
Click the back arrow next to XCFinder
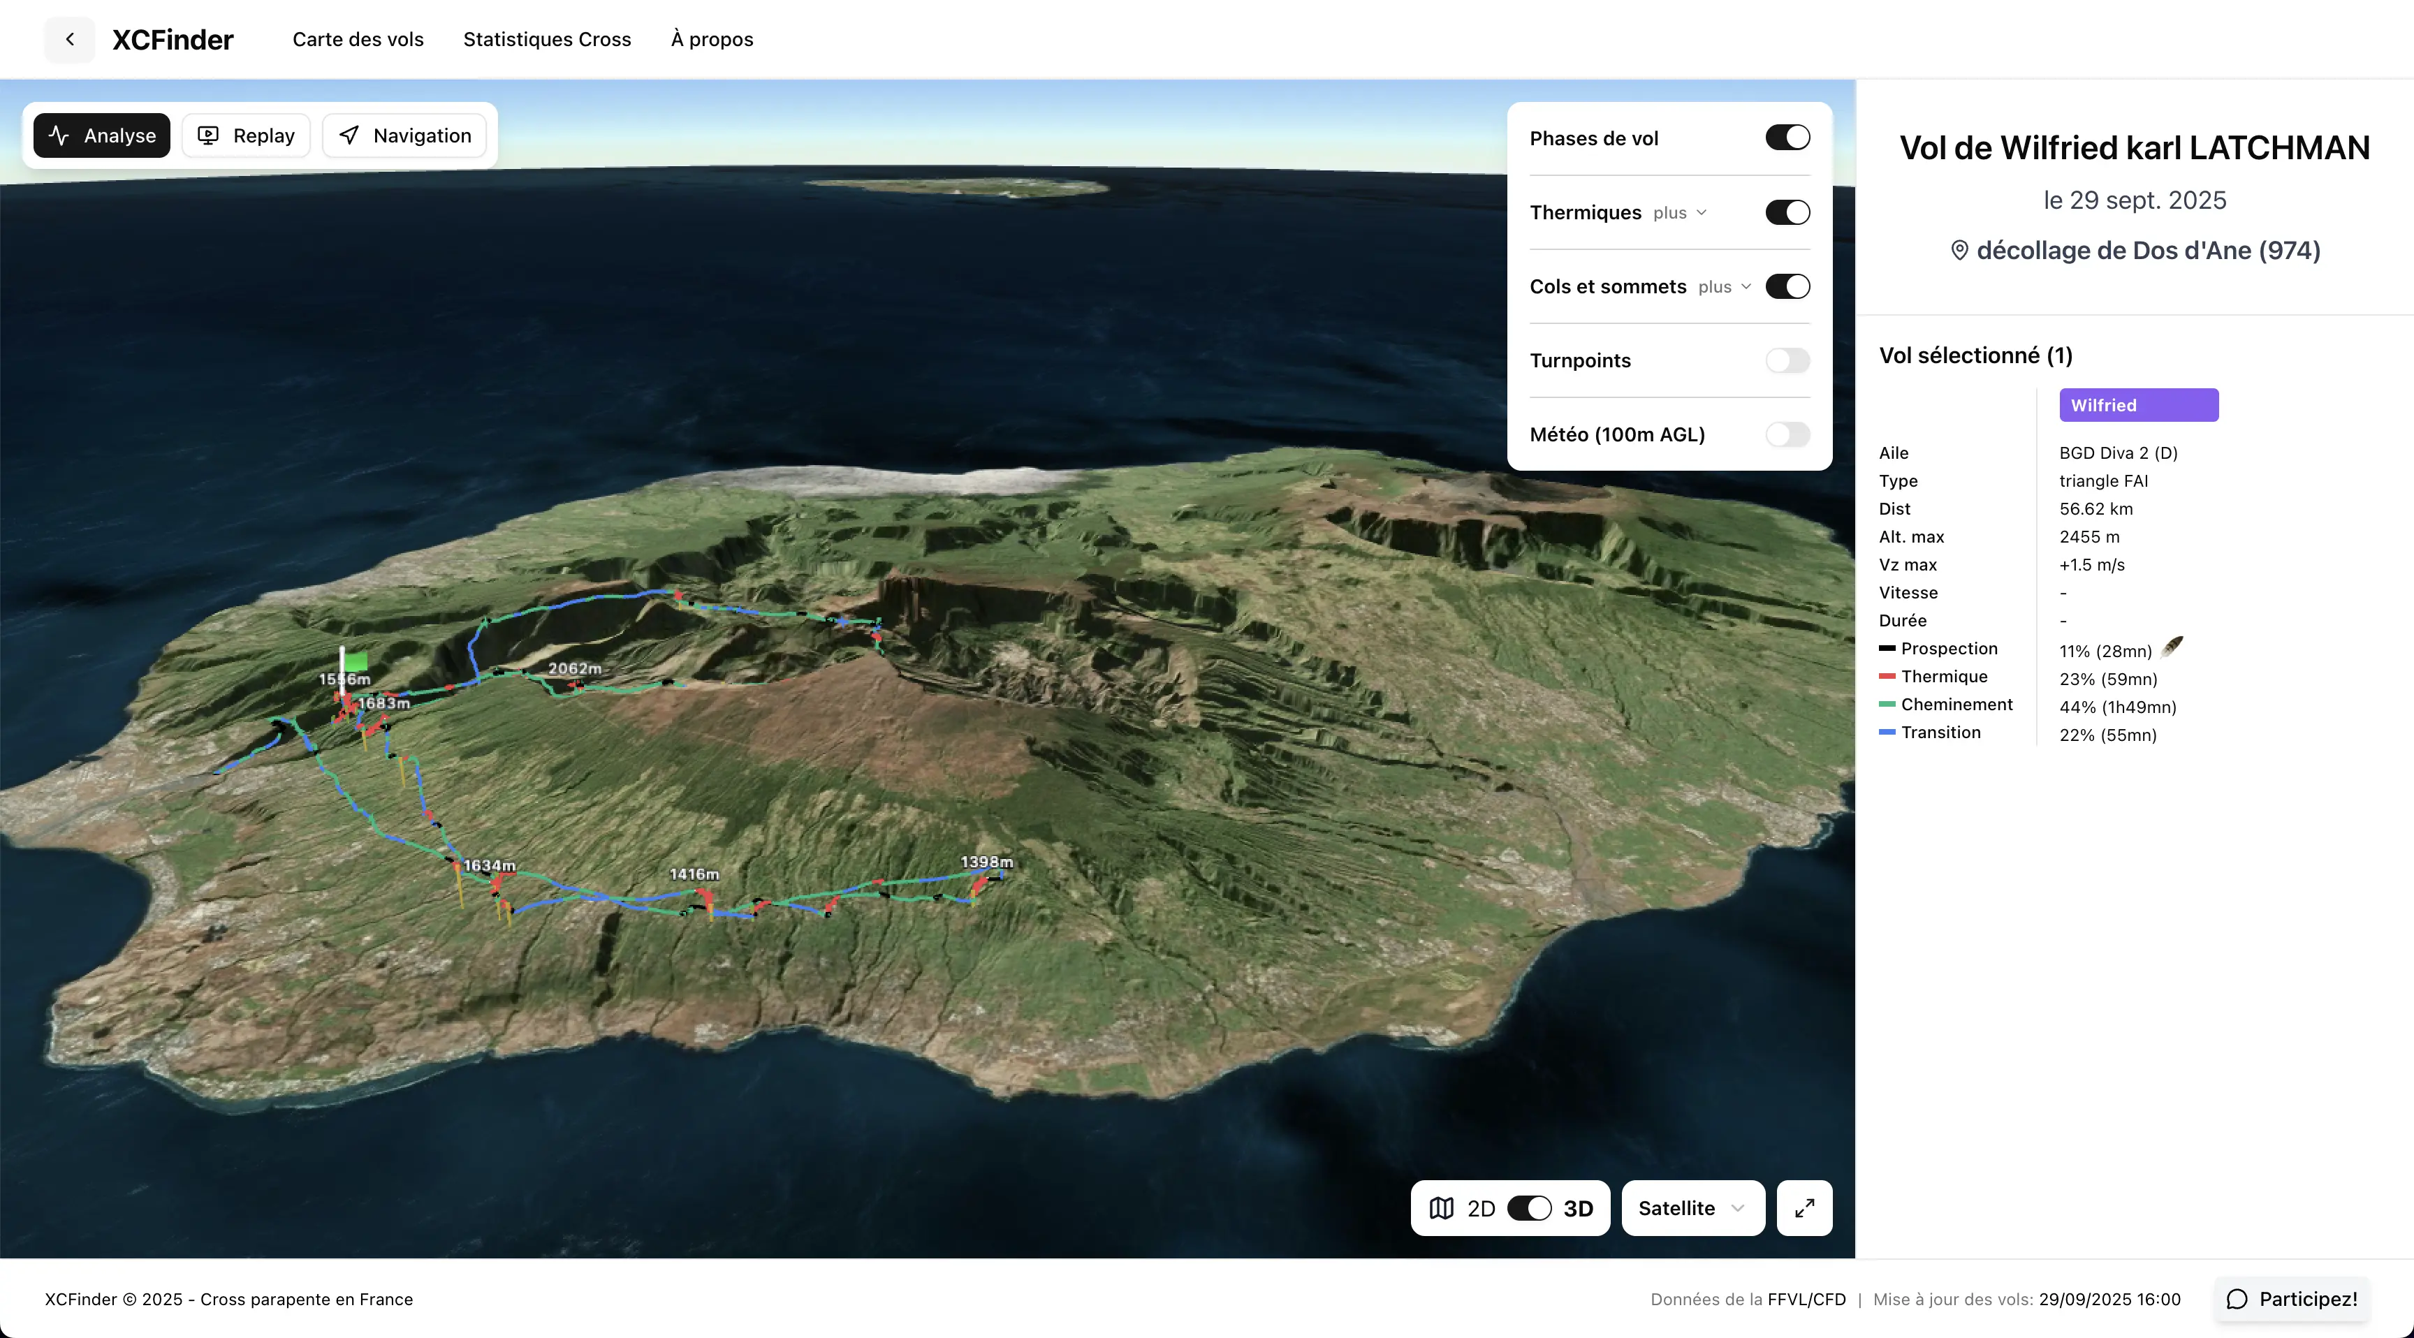pyautogui.click(x=69, y=39)
